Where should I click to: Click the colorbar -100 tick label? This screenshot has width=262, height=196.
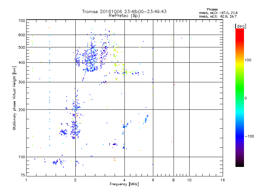point(249,136)
